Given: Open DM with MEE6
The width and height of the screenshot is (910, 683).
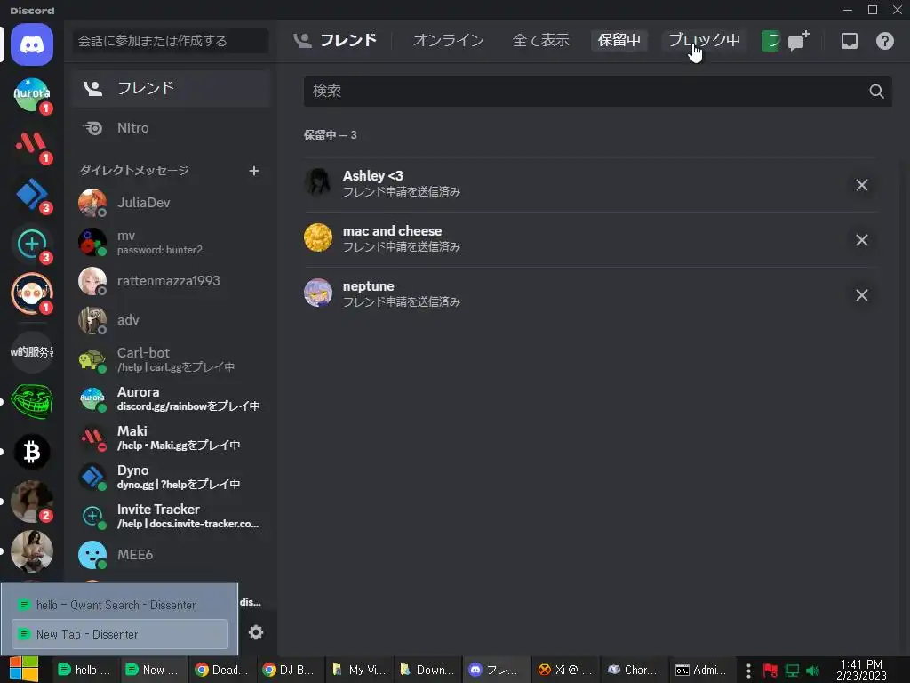Looking at the screenshot, I should 172,555.
